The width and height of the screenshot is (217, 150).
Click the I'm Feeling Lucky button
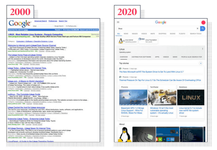tap(71, 26)
